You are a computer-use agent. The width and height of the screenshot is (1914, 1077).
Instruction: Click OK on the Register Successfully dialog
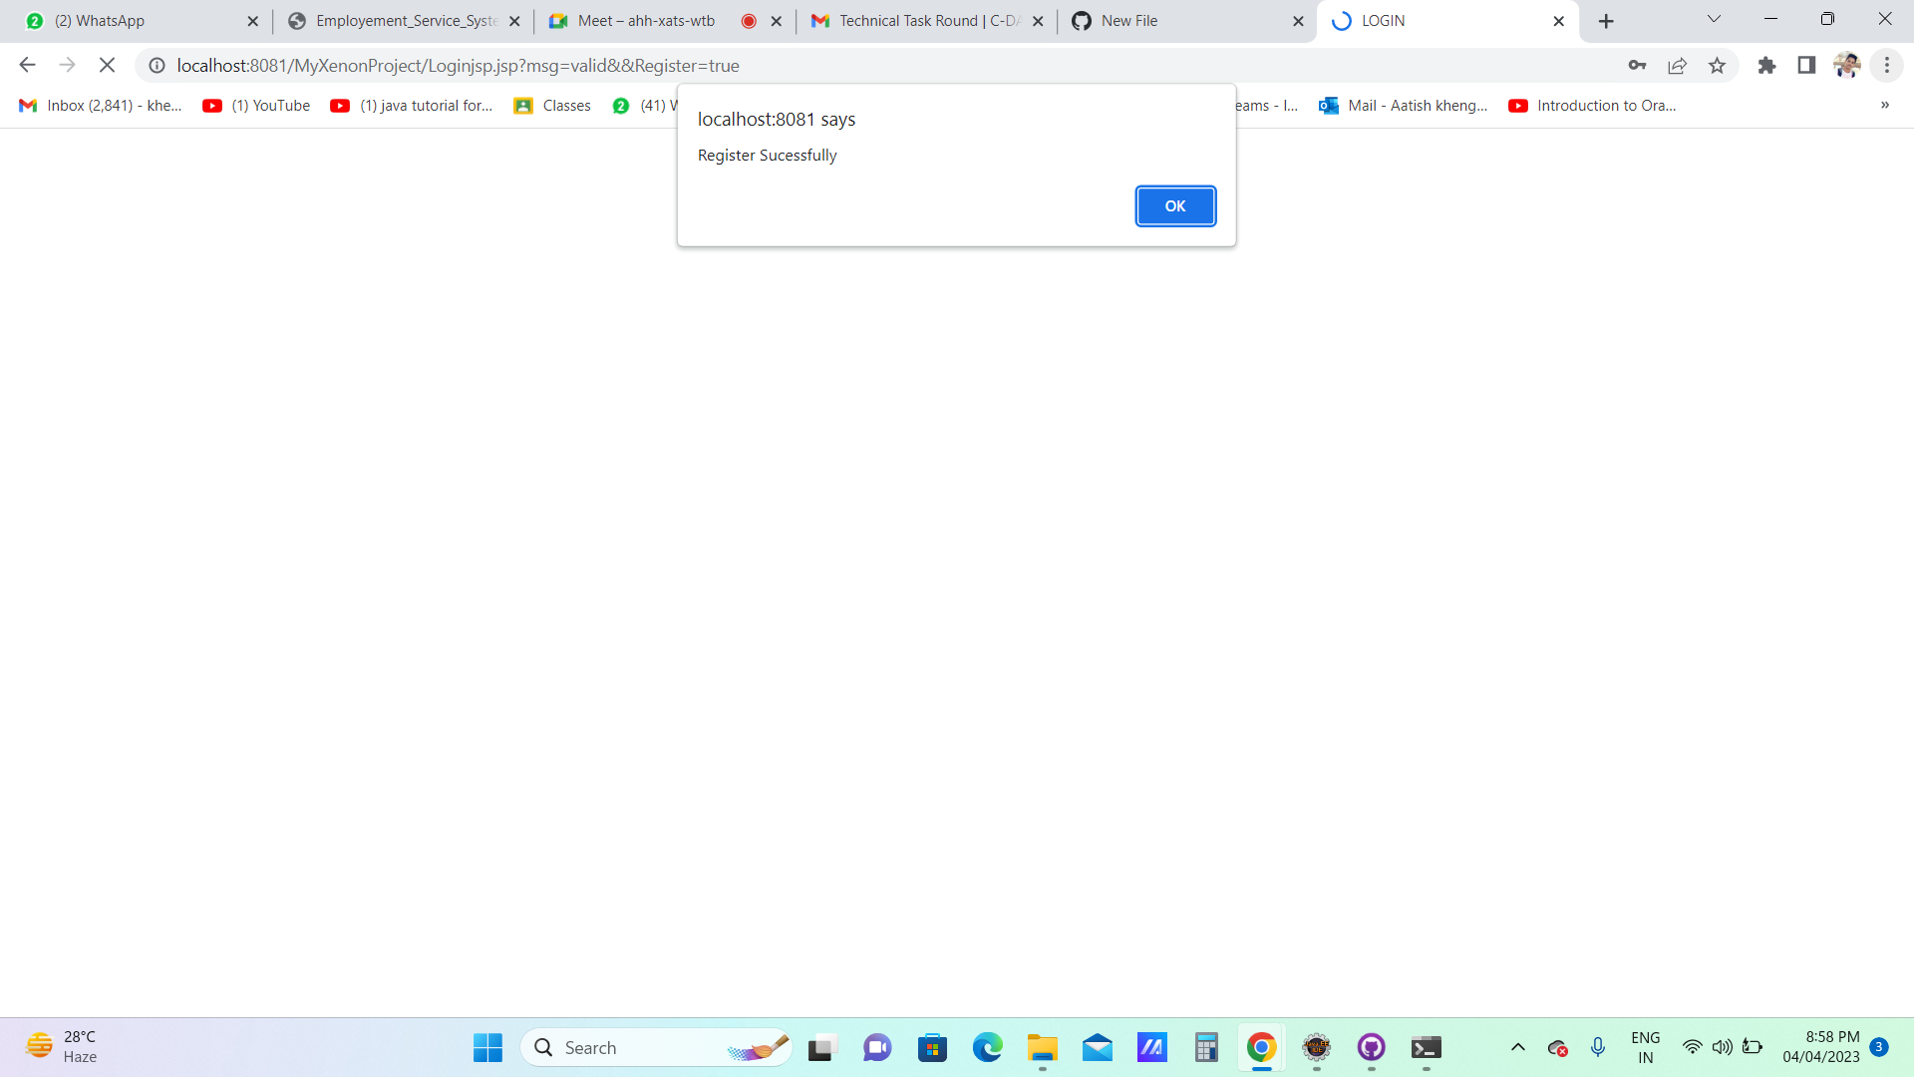point(1175,205)
